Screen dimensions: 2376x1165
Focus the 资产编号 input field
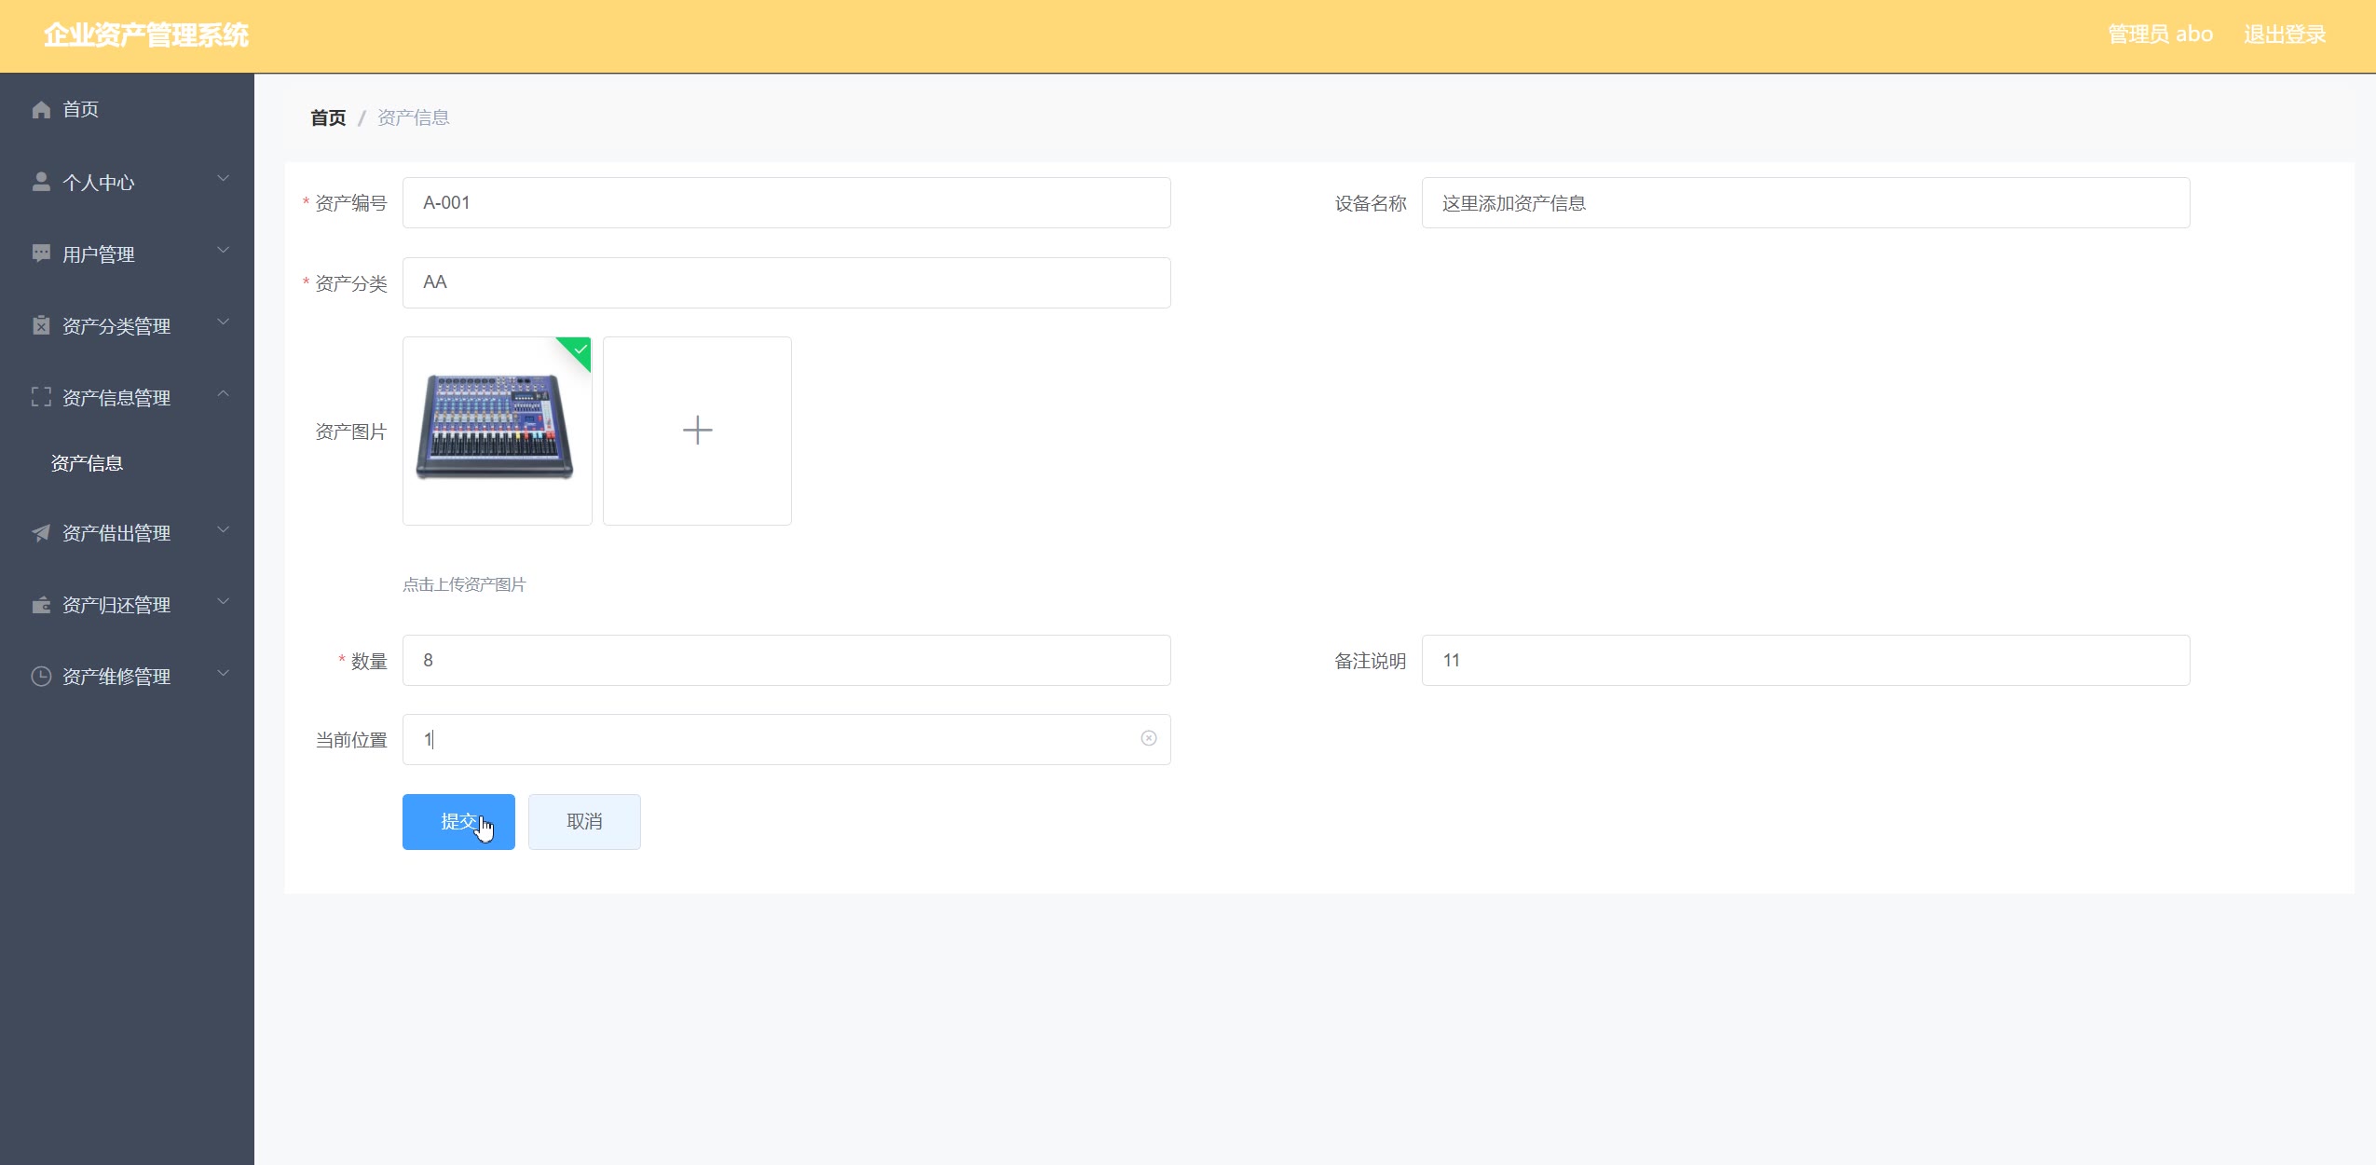[785, 202]
